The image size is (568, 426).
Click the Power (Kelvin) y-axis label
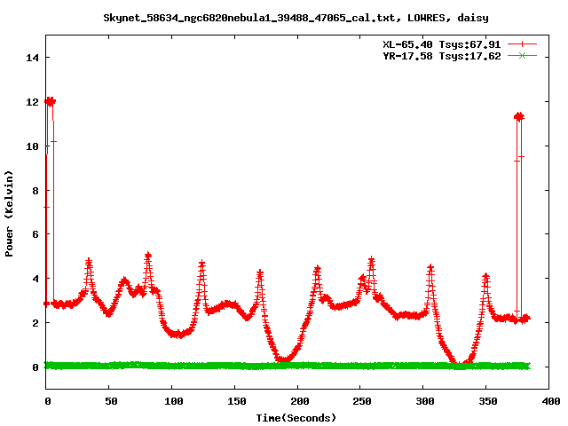tap(9, 214)
